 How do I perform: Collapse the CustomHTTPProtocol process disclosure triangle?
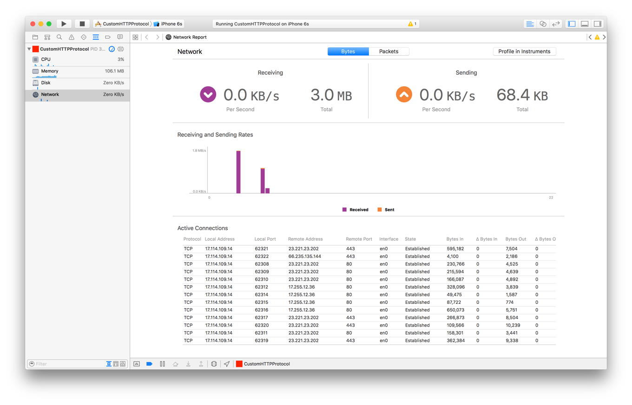[29, 49]
